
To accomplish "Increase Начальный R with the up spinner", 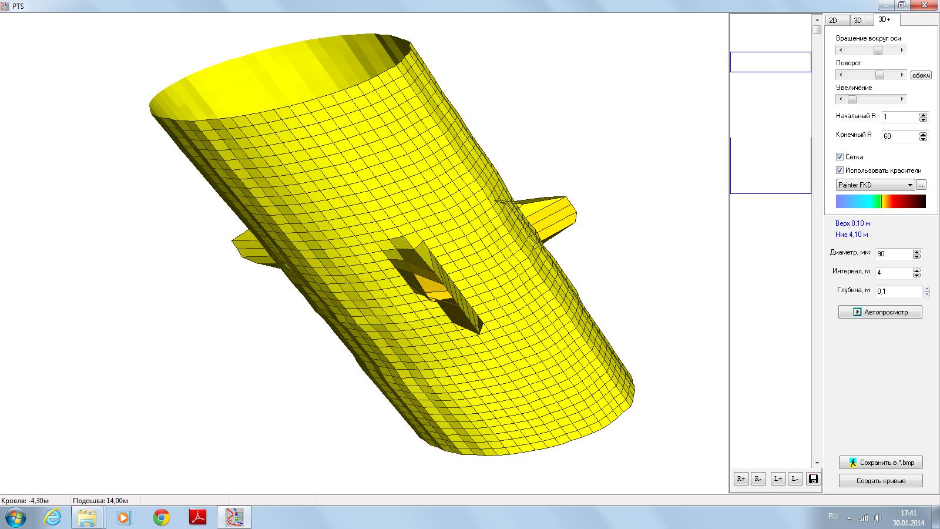I will click(x=923, y=115).
